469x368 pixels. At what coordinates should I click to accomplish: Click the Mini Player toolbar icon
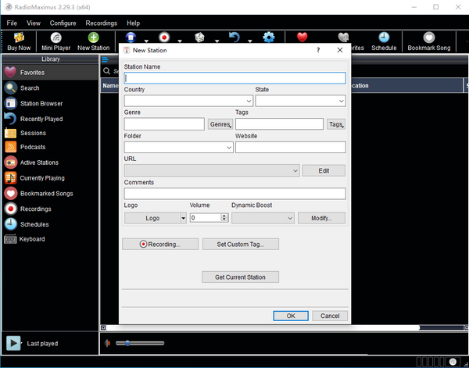[x=56, y=41]
